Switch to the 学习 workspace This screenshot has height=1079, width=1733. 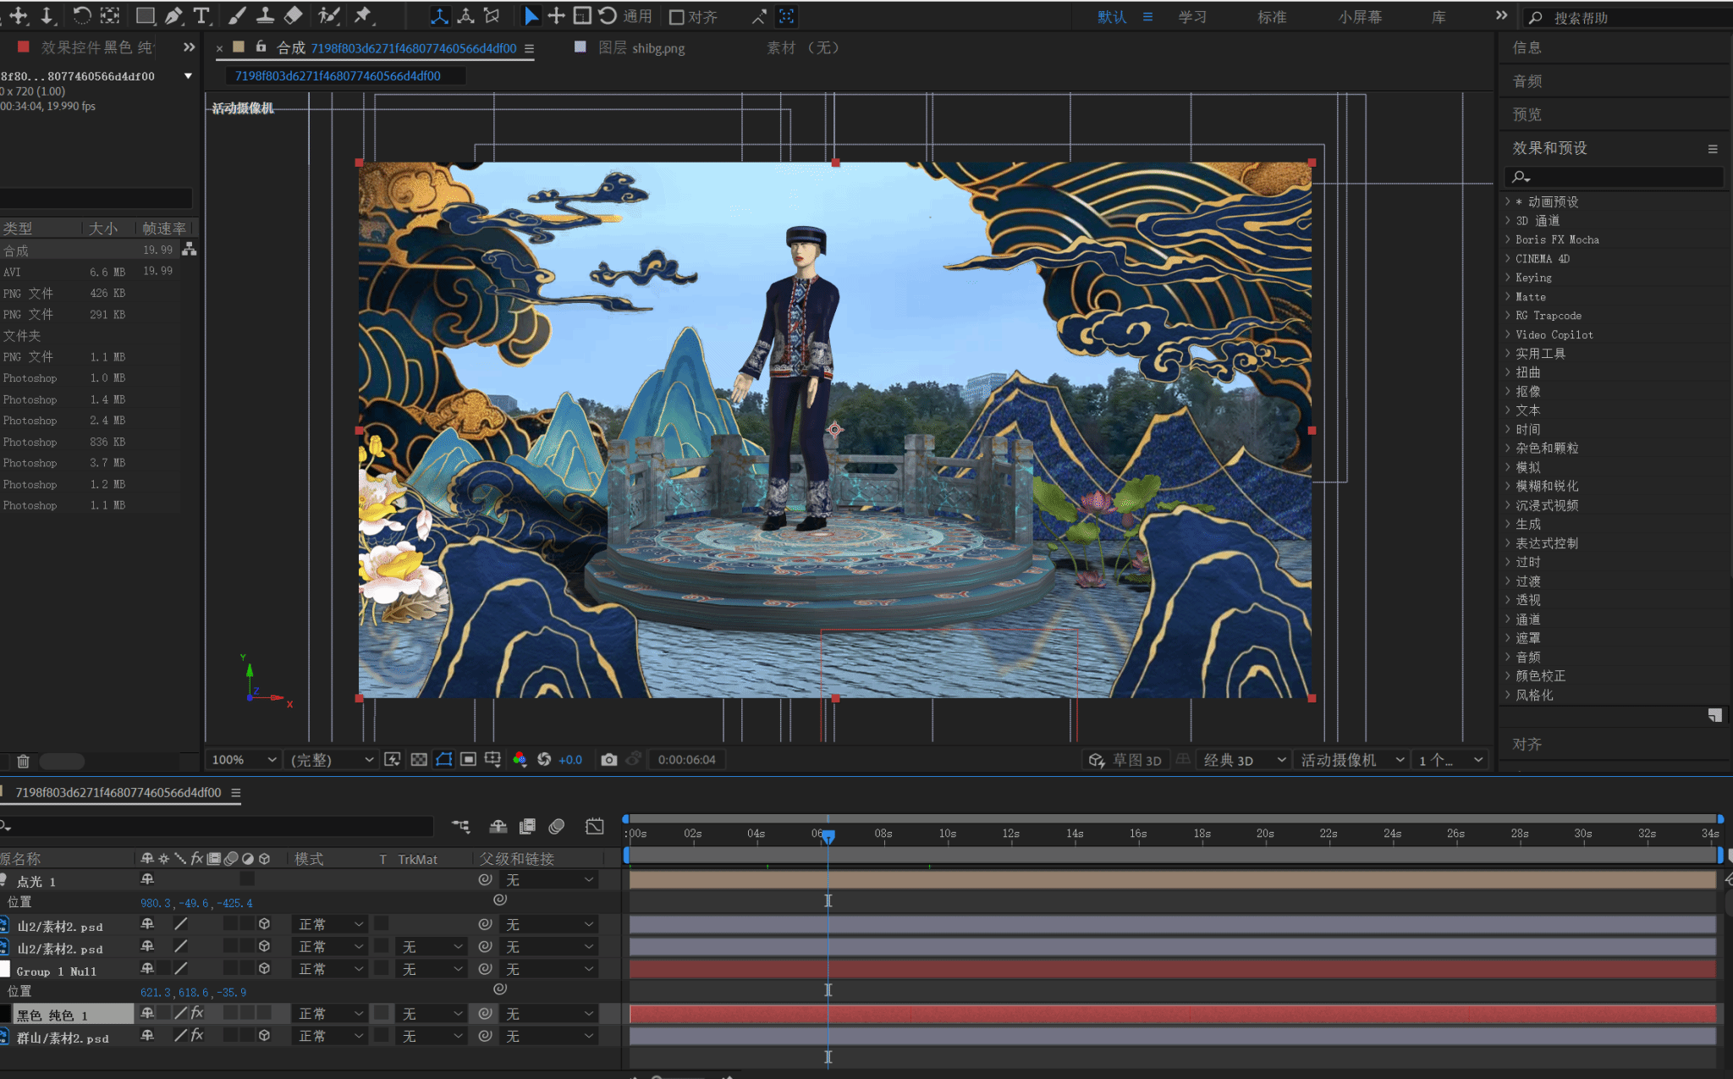pos(1192,17)
